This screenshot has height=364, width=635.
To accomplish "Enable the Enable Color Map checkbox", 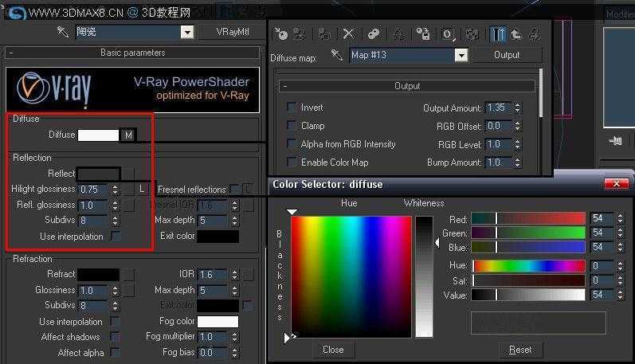I will pyautogui.click(x=291, y=162).
